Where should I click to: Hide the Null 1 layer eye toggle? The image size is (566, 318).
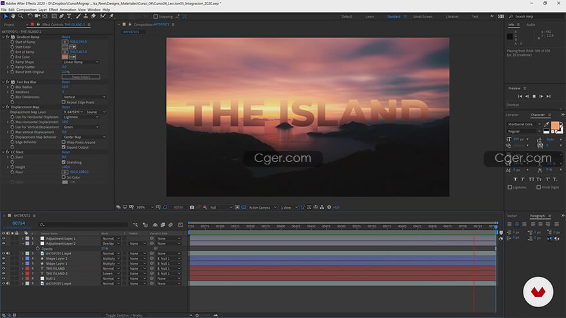click(4, 278)
